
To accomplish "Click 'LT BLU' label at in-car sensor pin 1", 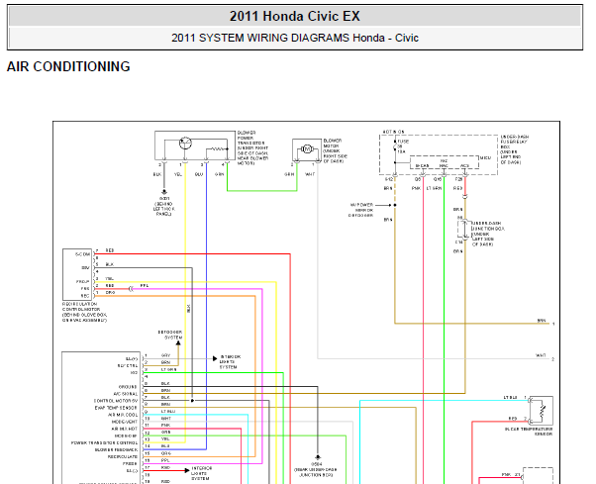I will click(x=511, y=397).
